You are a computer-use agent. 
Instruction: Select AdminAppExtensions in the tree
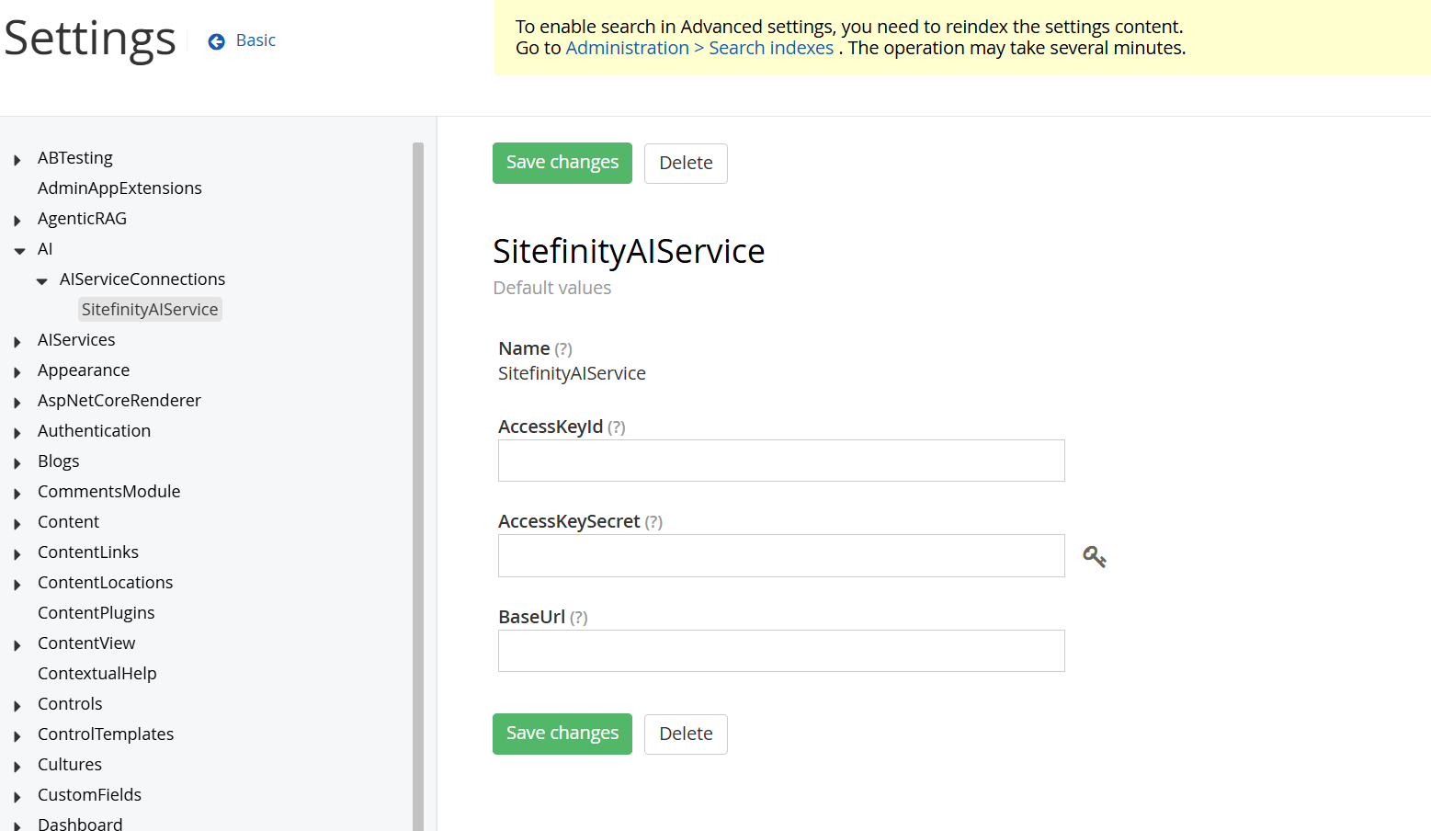click(x=119, y=188)
